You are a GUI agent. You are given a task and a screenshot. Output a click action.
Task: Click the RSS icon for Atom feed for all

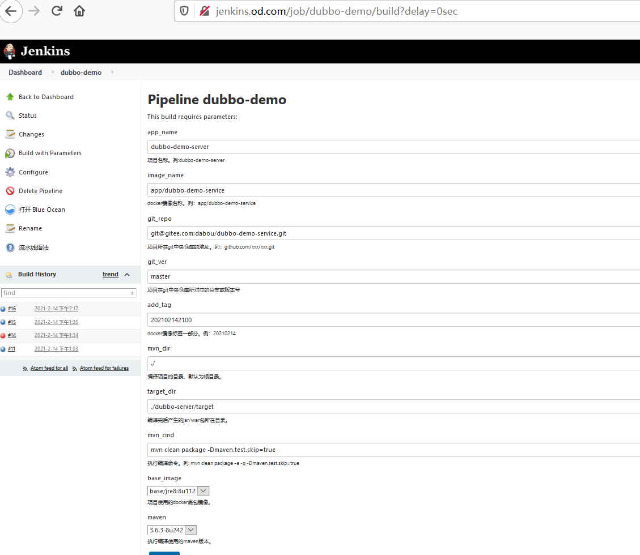pyautogui.click(x=26, y=369)
